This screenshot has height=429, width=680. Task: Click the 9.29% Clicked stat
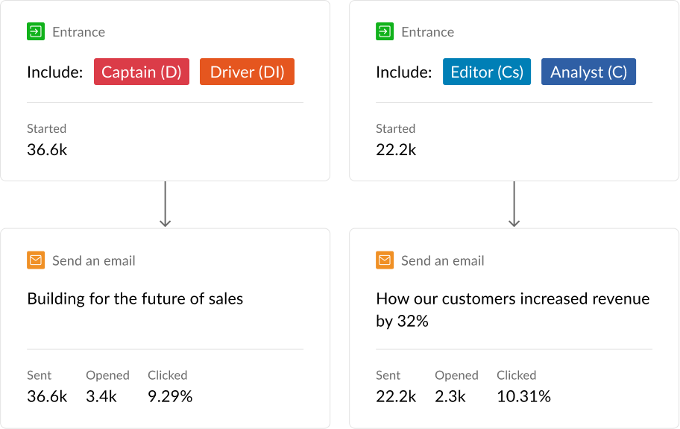[170, 397]
